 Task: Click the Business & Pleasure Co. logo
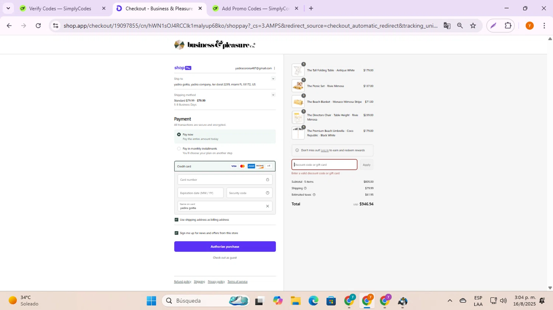coord(215,45)
